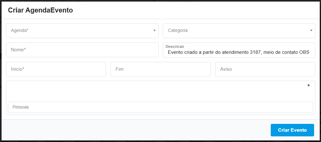Image resolution: width=321 pixels, height=142 pixels.
Task: Click the Criar AgendaEvento dialog title
Action: (41, 10)
